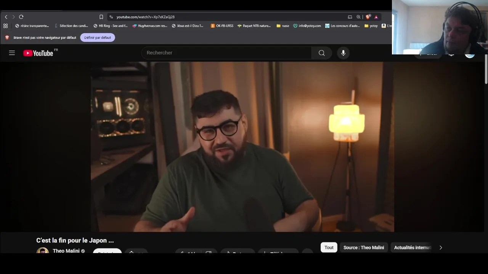Select the 'Tout' filter chip

[x=329, y=247]
